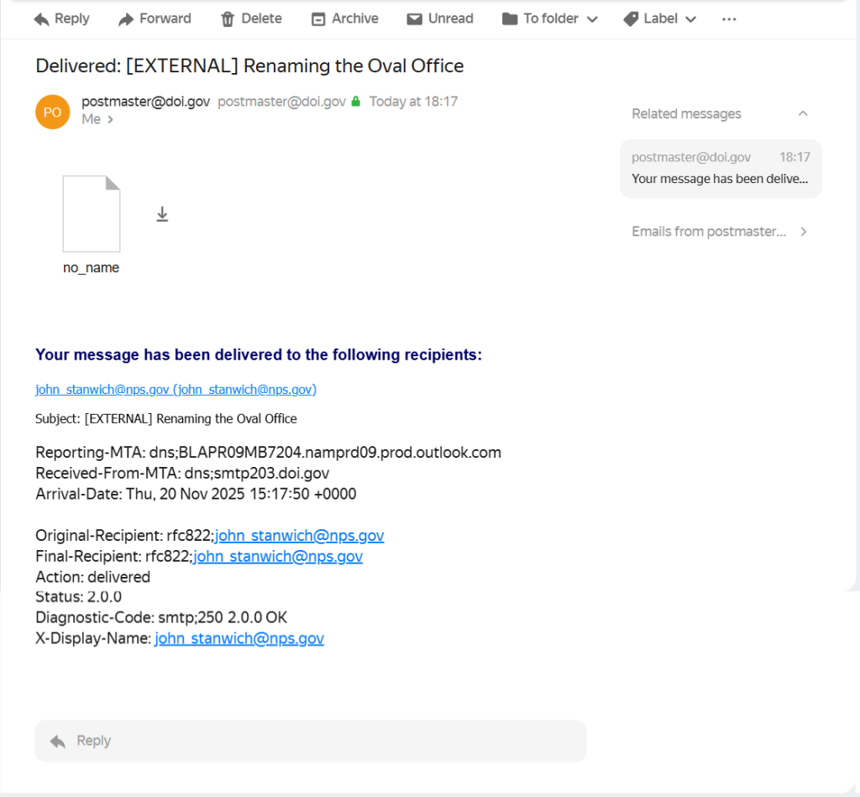Image resolution: width=860 pixels, height=797 pixels.
Task: Archive the message with Archive icon
Action: (318, 19)
